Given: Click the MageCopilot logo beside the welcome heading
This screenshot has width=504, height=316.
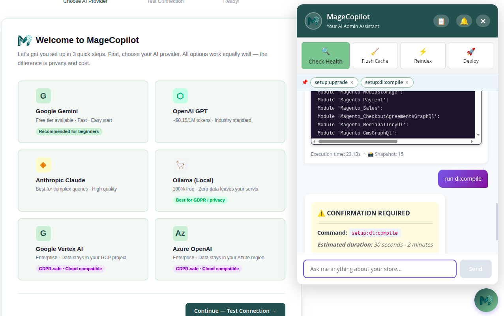Looking at the screenshot, I should 24,40.
